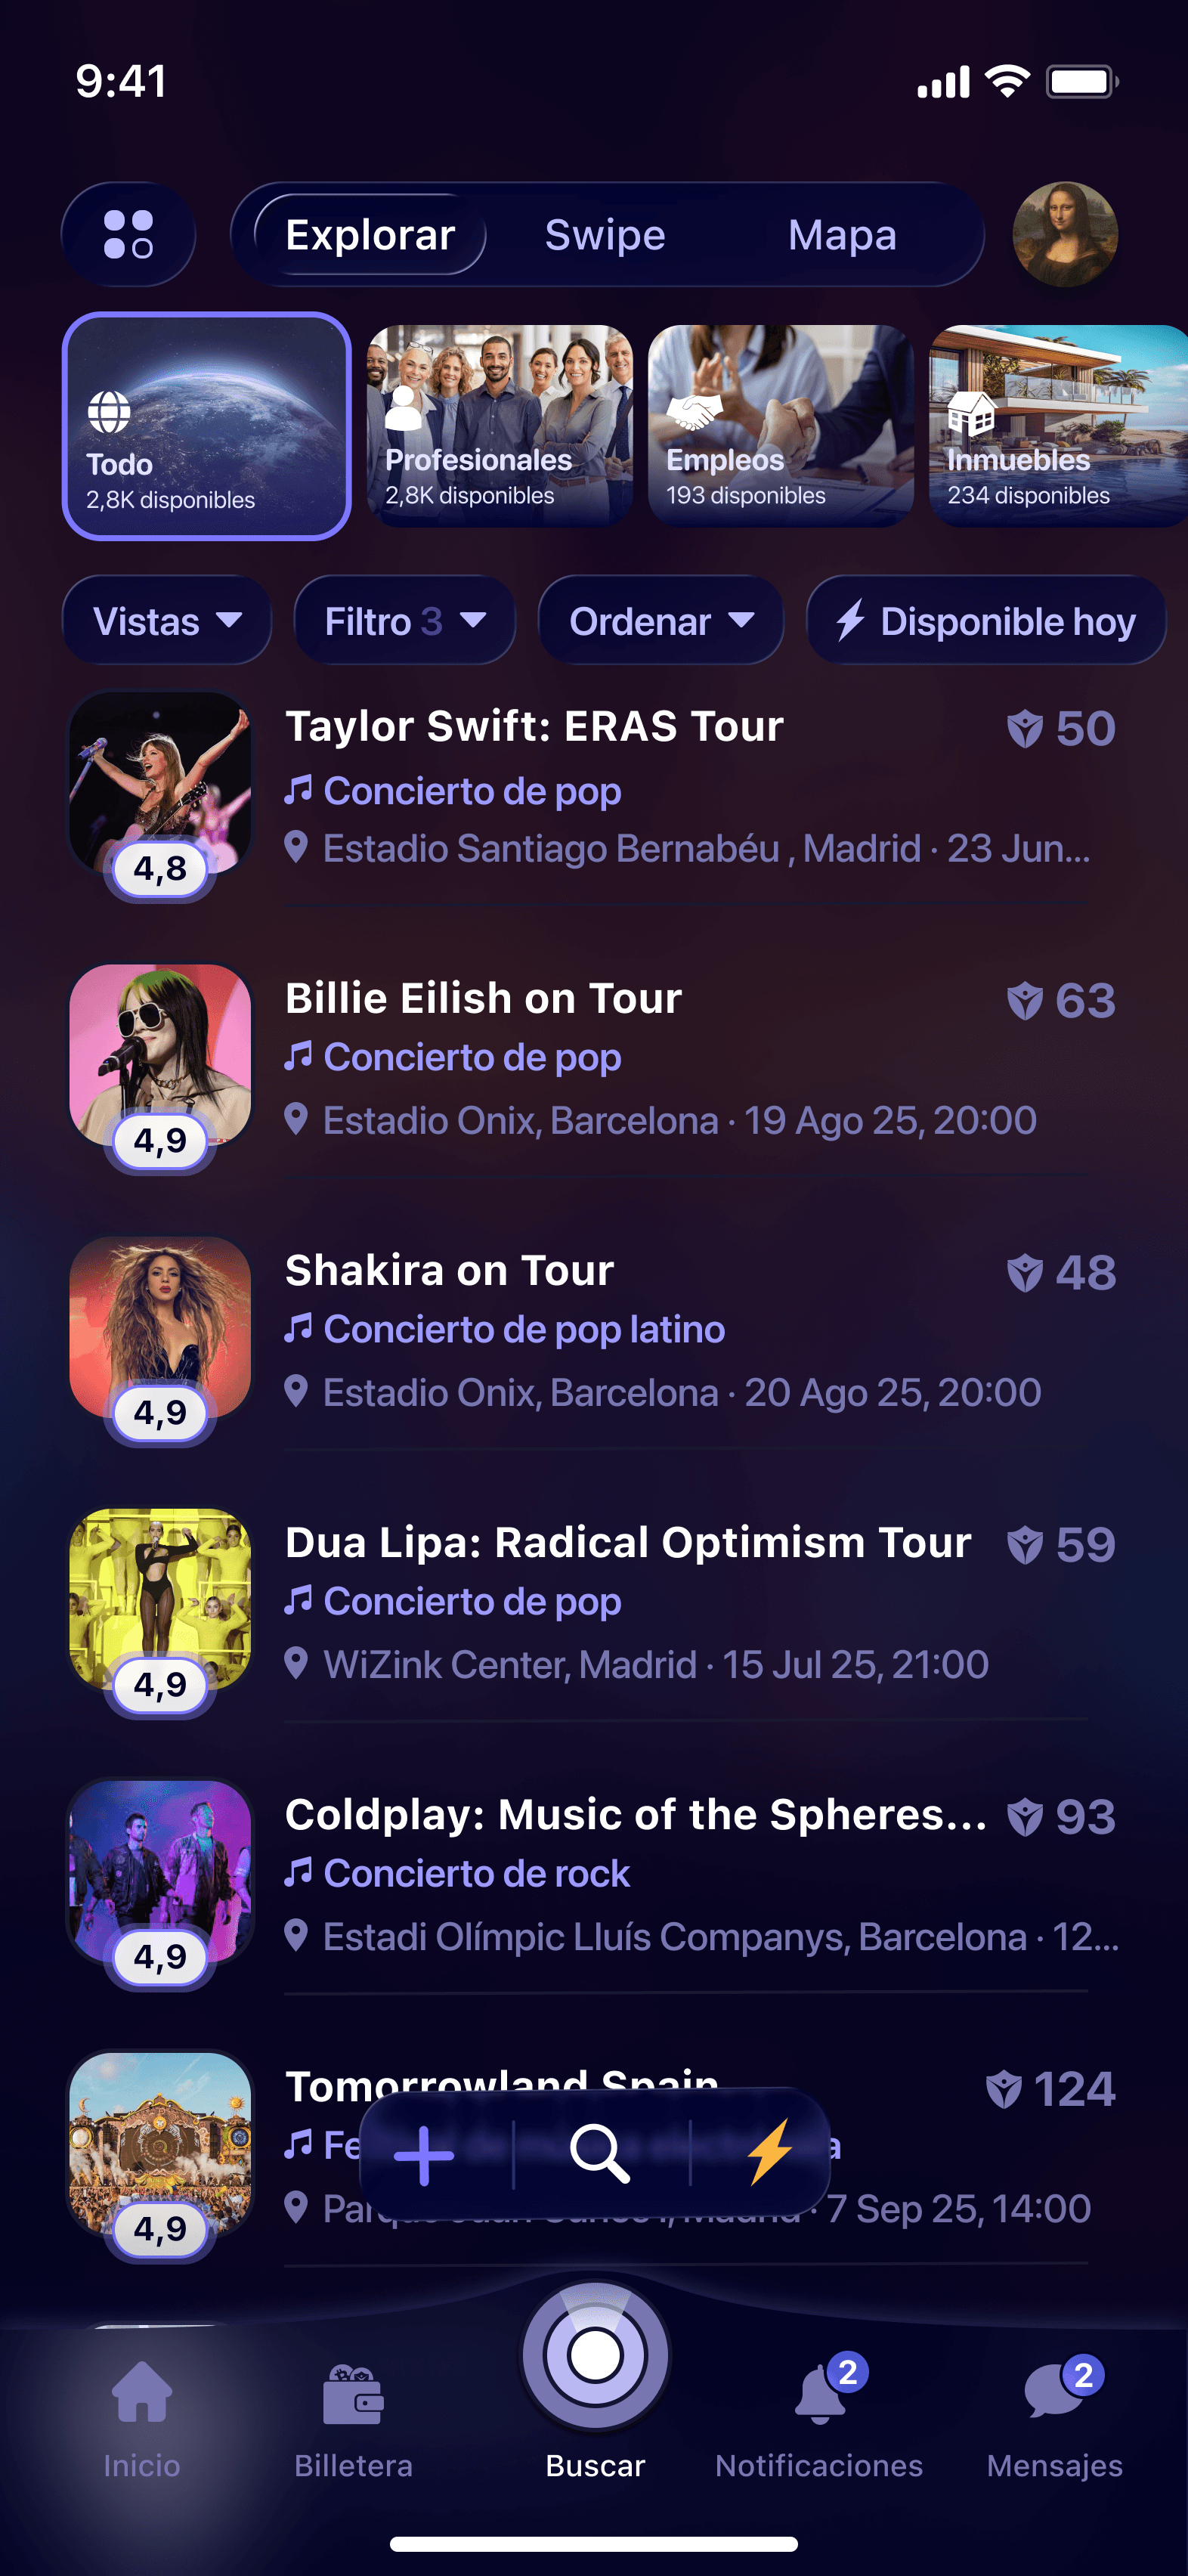This screenshot has width=1188, height=2576.
Task: Tap the floating plus add icon
Action: [x=424, y=2155]
